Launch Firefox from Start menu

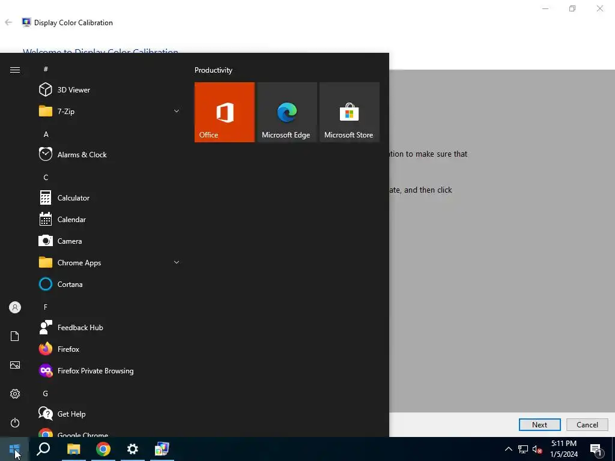point(110,349)
